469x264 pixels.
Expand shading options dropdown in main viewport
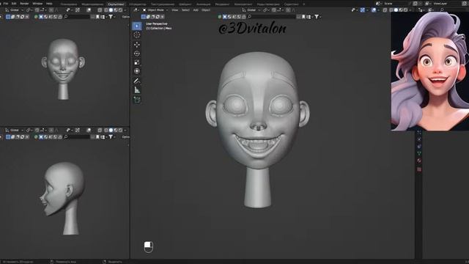tap(410, 10)
